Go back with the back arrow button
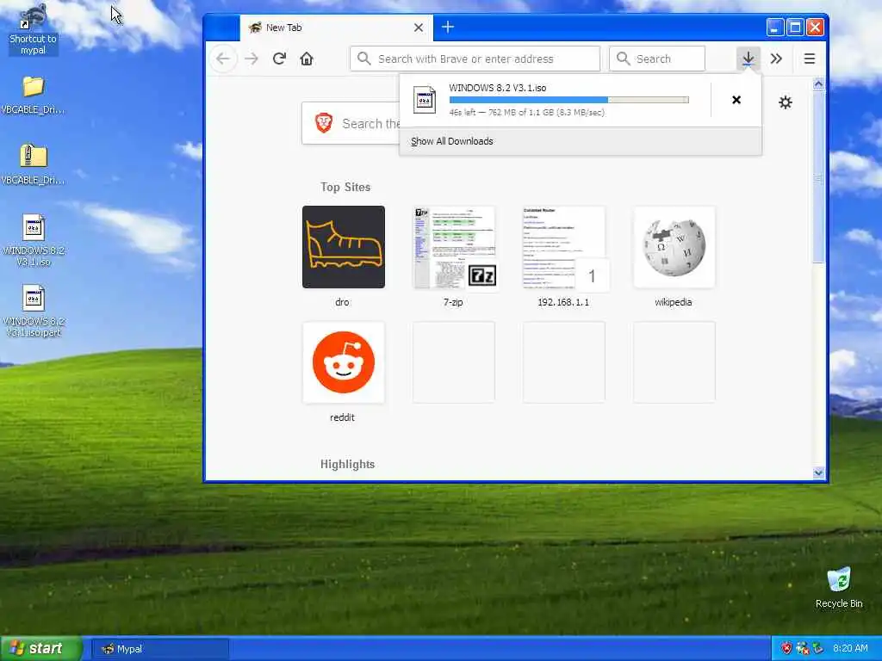 [223, 59]
